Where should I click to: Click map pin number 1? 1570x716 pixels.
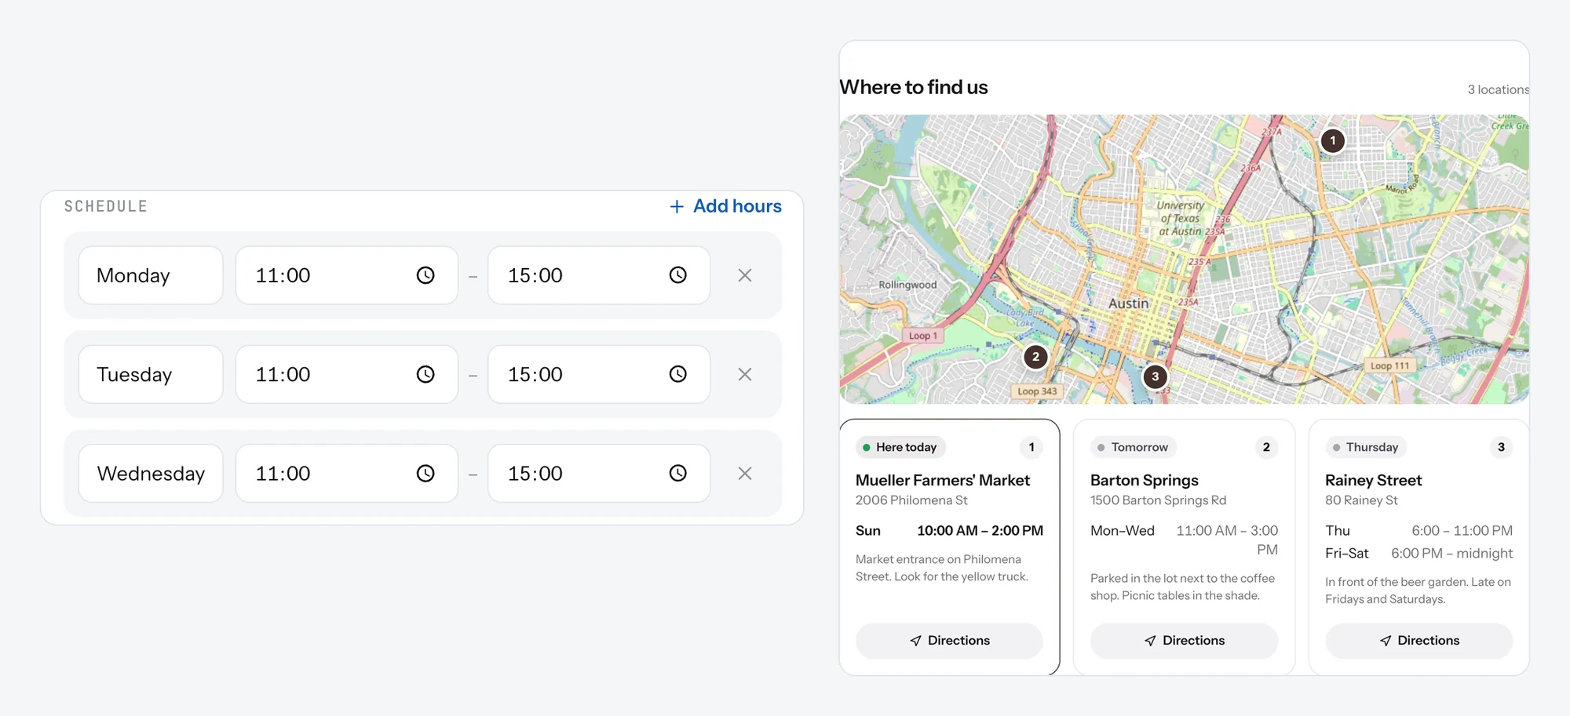point(1332,140)
